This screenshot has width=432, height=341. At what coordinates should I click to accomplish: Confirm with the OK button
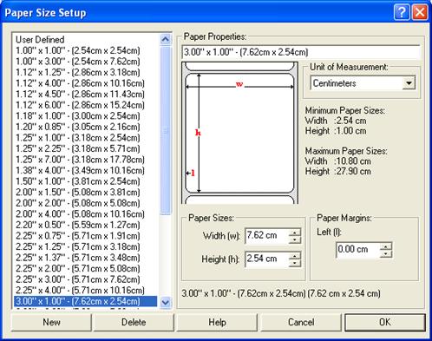(x=385, y=322)
